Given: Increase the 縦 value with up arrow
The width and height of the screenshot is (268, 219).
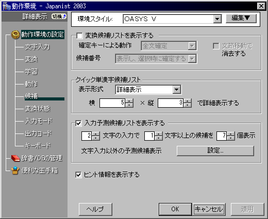Looking at the screenshot, I should (x=188, y=101).
